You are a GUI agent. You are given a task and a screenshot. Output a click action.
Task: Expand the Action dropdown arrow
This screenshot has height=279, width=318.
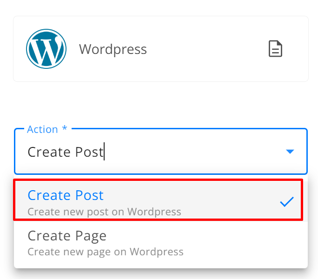tap(290, 152)
